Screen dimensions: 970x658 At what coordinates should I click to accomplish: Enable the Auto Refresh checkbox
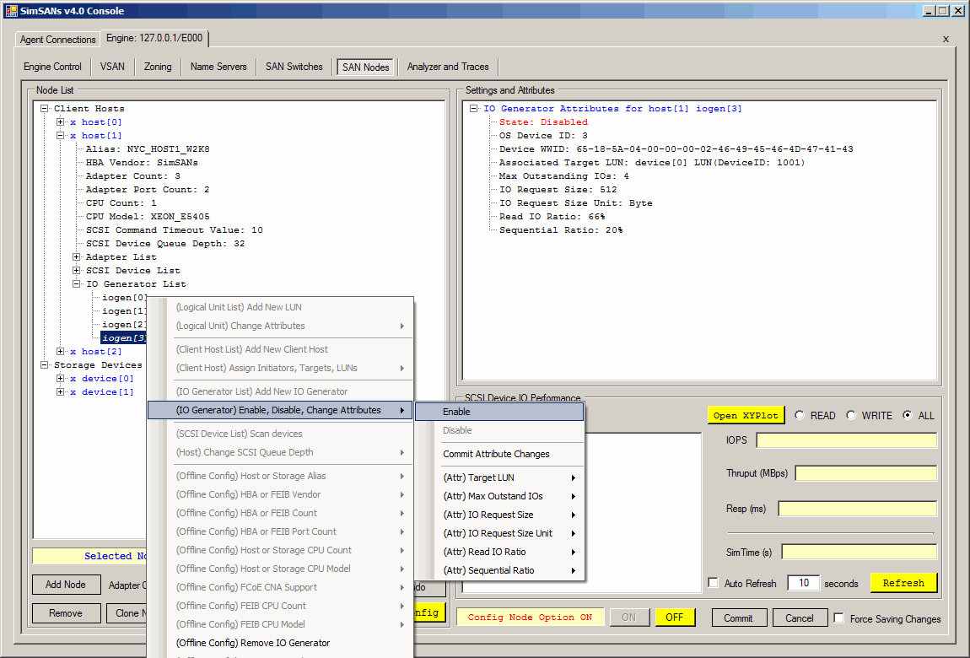click(714, 583)
